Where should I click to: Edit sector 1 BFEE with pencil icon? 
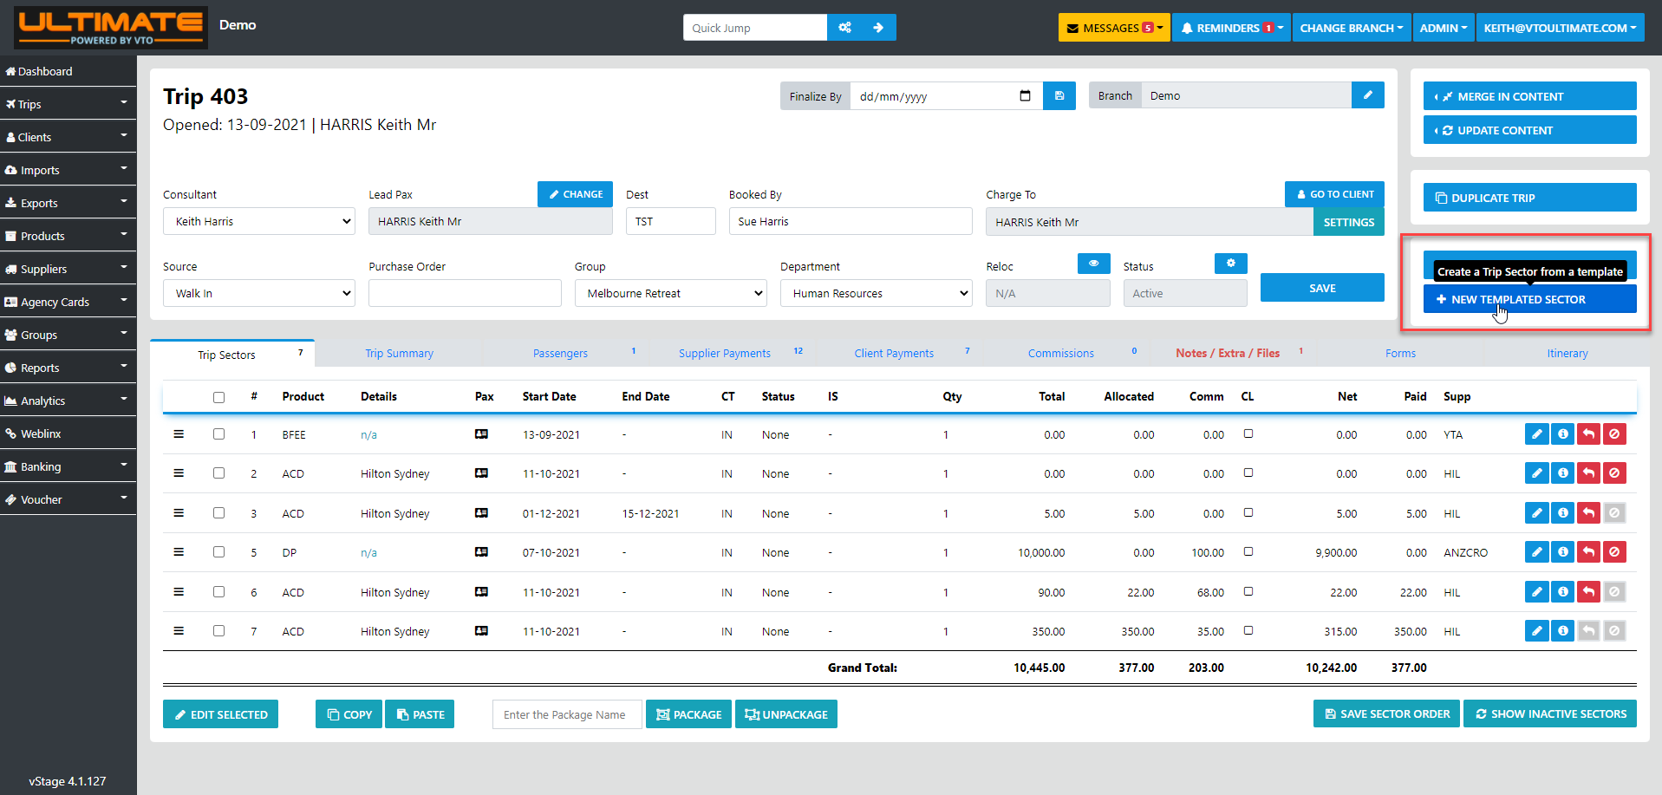(x=1536, y=434)
